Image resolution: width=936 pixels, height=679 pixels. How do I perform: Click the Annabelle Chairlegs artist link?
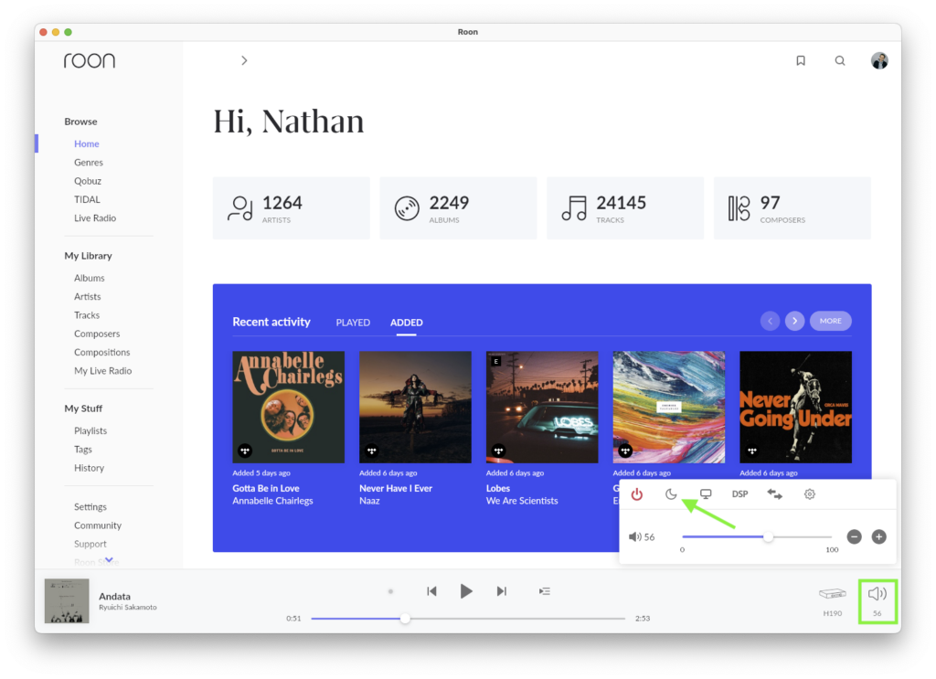272,501
